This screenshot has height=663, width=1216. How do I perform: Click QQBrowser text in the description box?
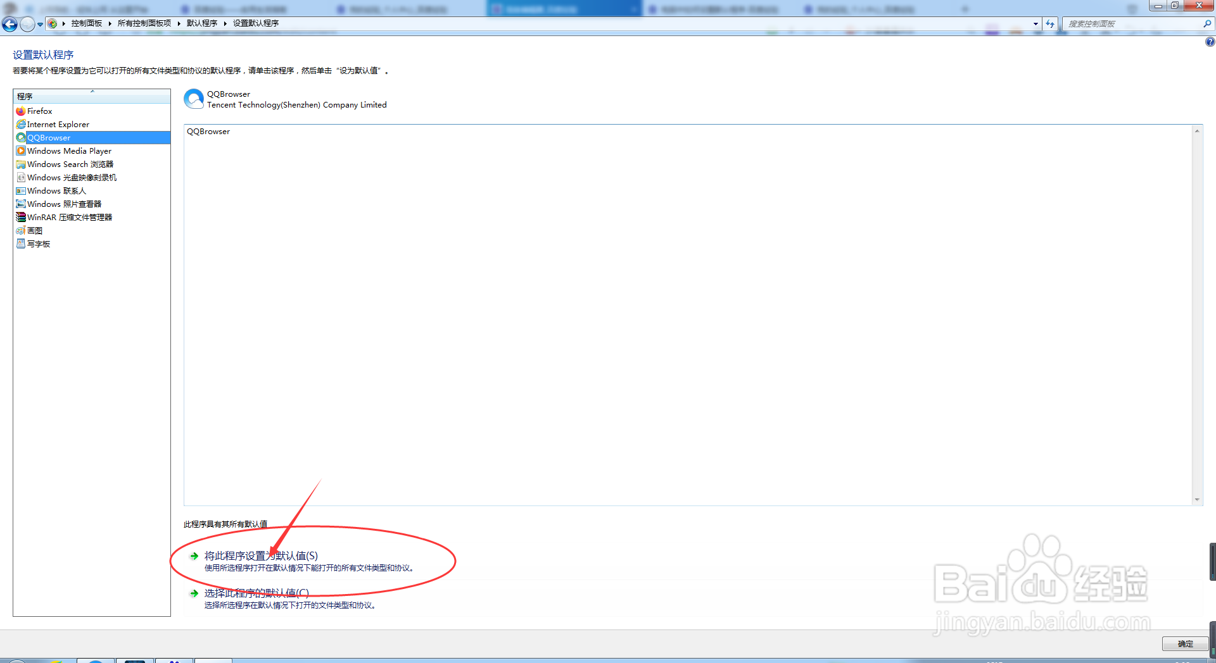pyautogui.click(x=208, y=132)
